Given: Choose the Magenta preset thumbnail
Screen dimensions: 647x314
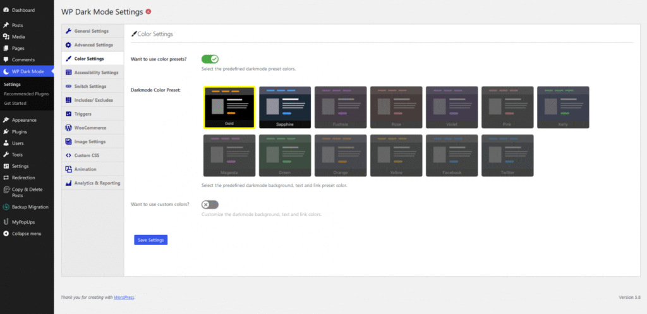Looking at the screenshot, I should [229, 155].
